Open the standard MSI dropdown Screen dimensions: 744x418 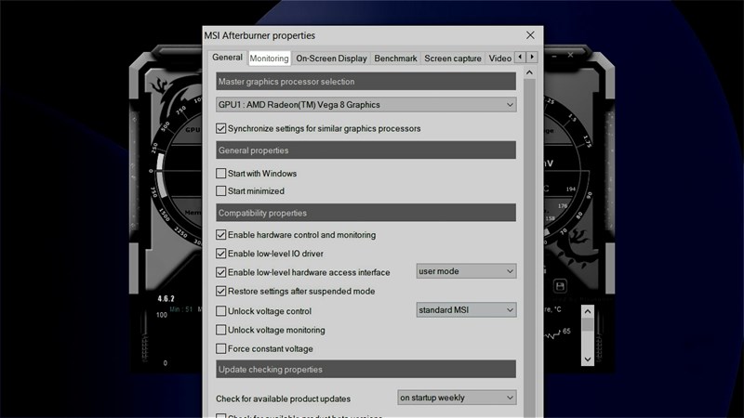click(466, 310)
